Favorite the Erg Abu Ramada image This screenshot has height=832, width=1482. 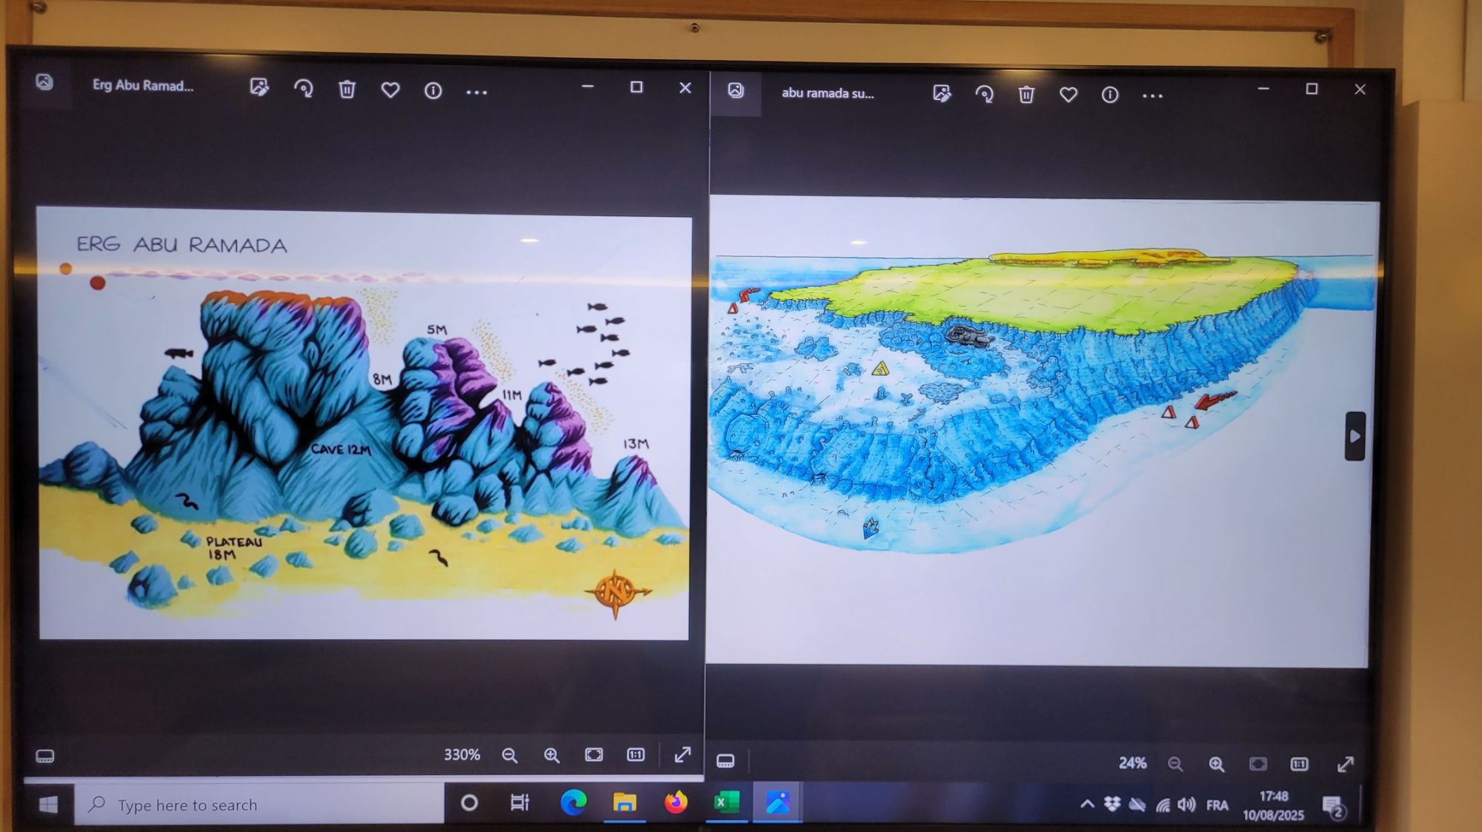[391, 90]
